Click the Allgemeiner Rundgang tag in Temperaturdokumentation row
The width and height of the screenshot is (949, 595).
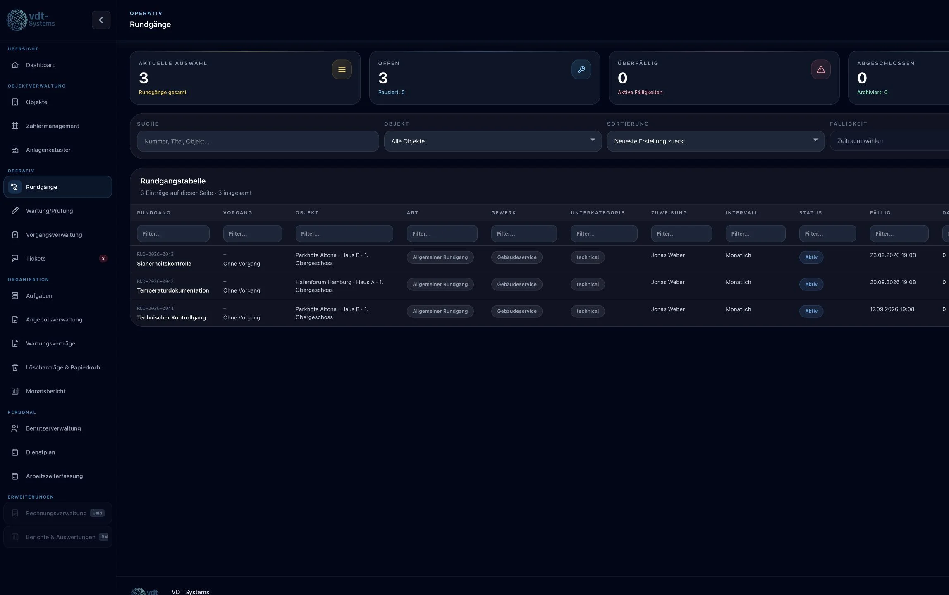pos(440,284)
